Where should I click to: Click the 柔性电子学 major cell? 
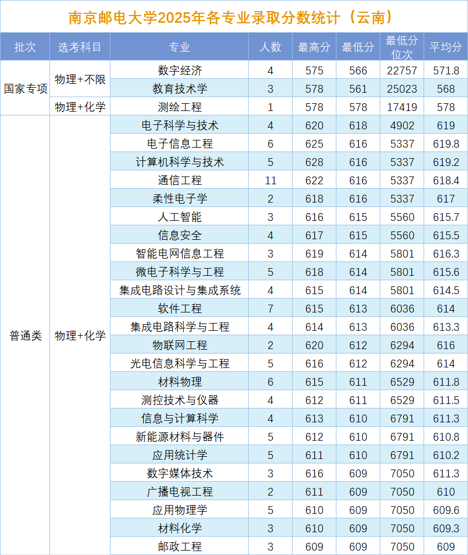pyautogui.click(x=179, y=199)
